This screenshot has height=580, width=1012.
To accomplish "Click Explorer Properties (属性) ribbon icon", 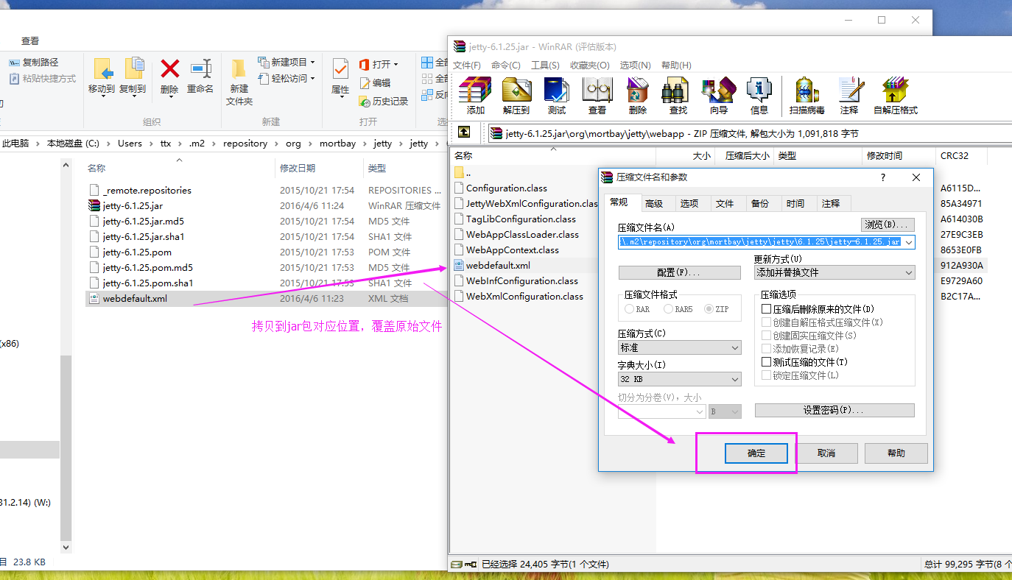I will [340, 69].
